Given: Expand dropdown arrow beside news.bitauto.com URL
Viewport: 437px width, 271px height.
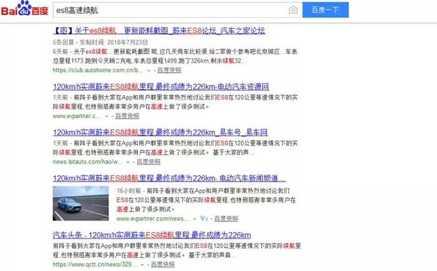Looking at the screenshot, I should click(128, 162).
